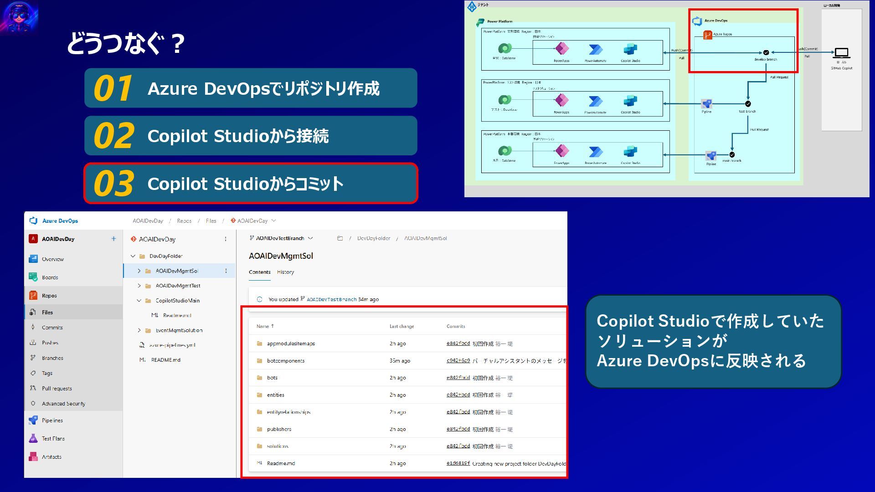The image size is (875, 492).
Task: Click the Readme.md file icon in contents list
Action: point(259,463)
